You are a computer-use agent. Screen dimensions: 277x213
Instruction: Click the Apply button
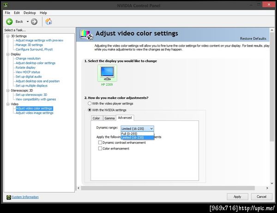[x=237, y=196]
